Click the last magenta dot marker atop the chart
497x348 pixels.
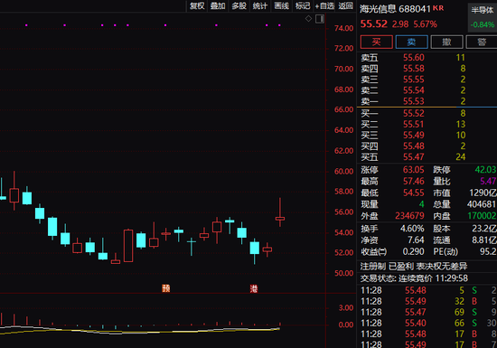click(279, 25)
